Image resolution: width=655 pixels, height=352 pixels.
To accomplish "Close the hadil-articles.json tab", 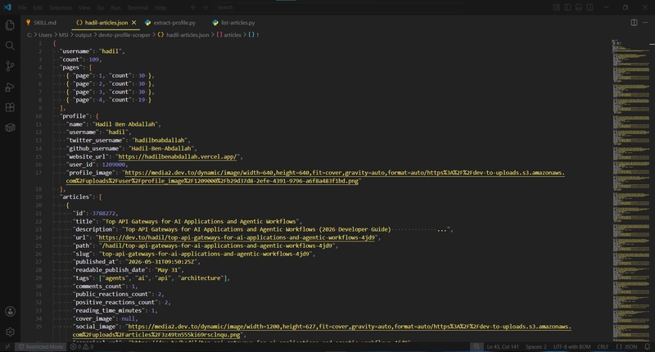I will pos(133,23).
